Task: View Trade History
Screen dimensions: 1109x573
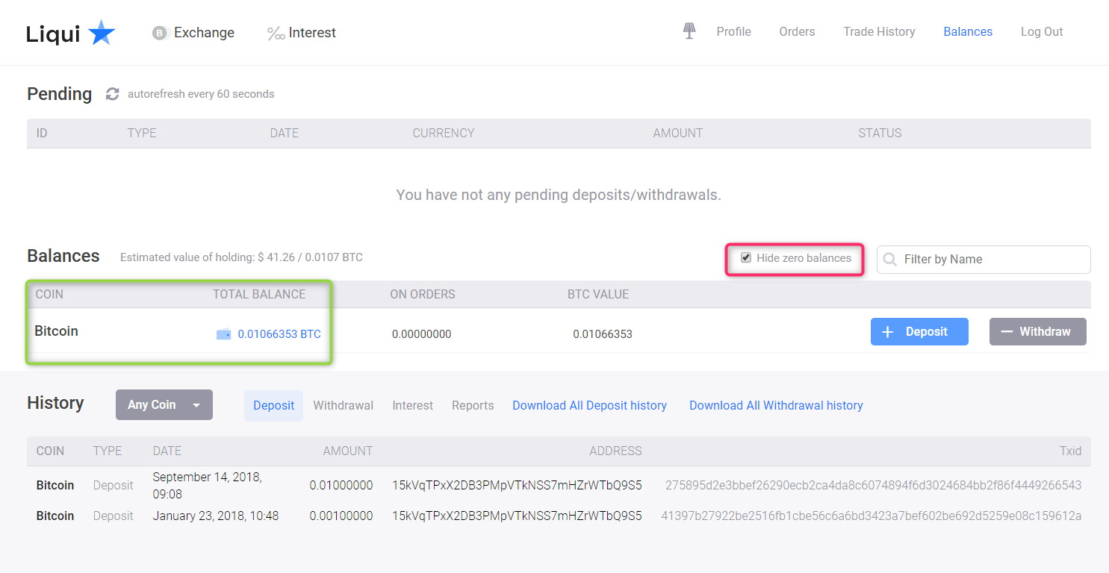Action: point(879,31)
